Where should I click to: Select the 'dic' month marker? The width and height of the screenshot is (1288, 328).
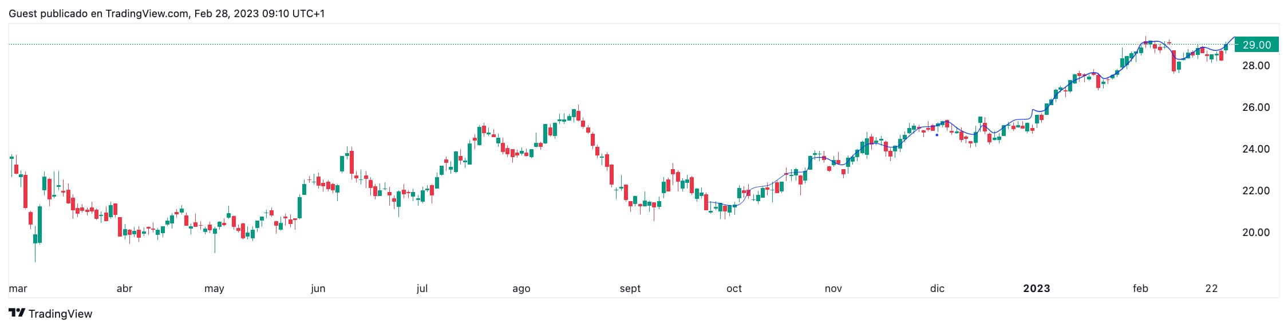tap(937, 289)
